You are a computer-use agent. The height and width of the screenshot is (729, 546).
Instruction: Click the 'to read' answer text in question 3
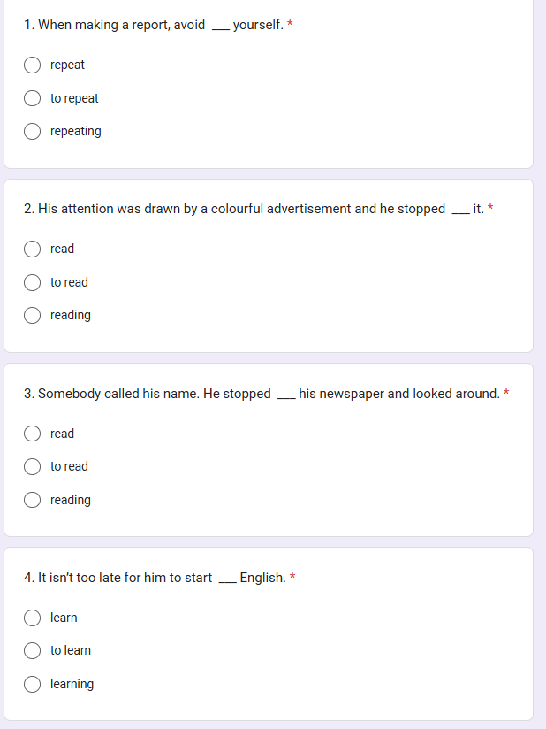[69, 466]
